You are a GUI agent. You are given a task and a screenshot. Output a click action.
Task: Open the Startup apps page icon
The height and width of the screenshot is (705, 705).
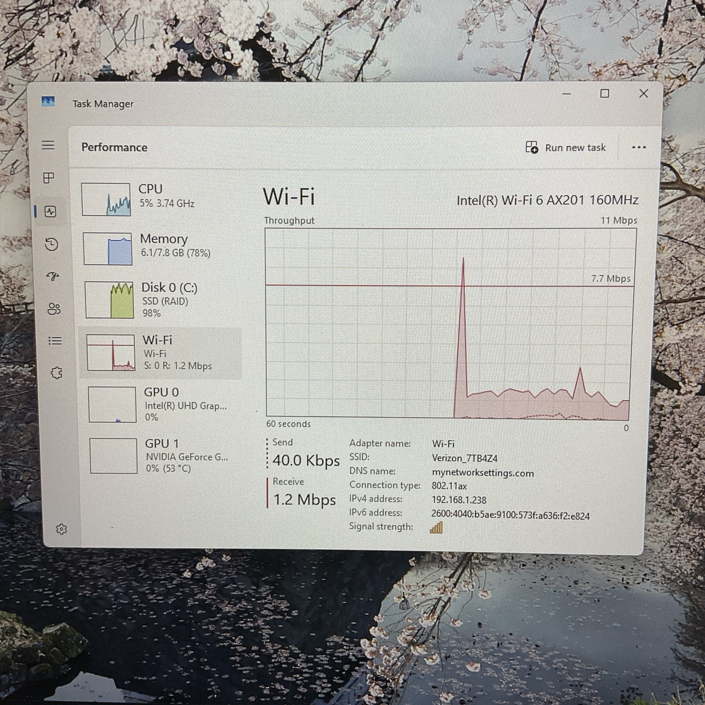(x=53, y=276)
